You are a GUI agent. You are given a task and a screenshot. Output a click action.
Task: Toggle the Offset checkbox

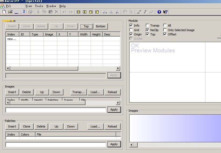point(165,34)
